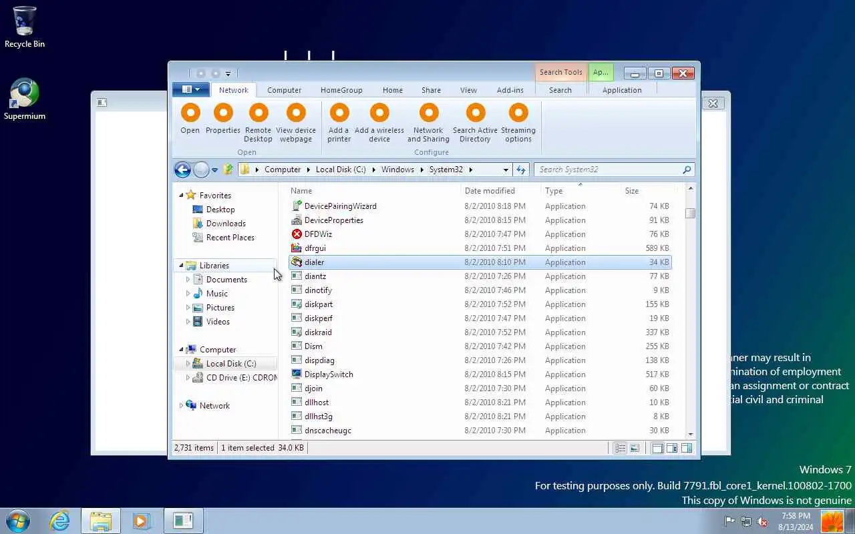Click the Back navigation arrow
Viewport: 855px width, 534px height.
point(182,170)
